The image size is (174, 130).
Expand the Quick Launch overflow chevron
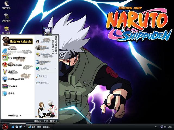pos(25,126)
